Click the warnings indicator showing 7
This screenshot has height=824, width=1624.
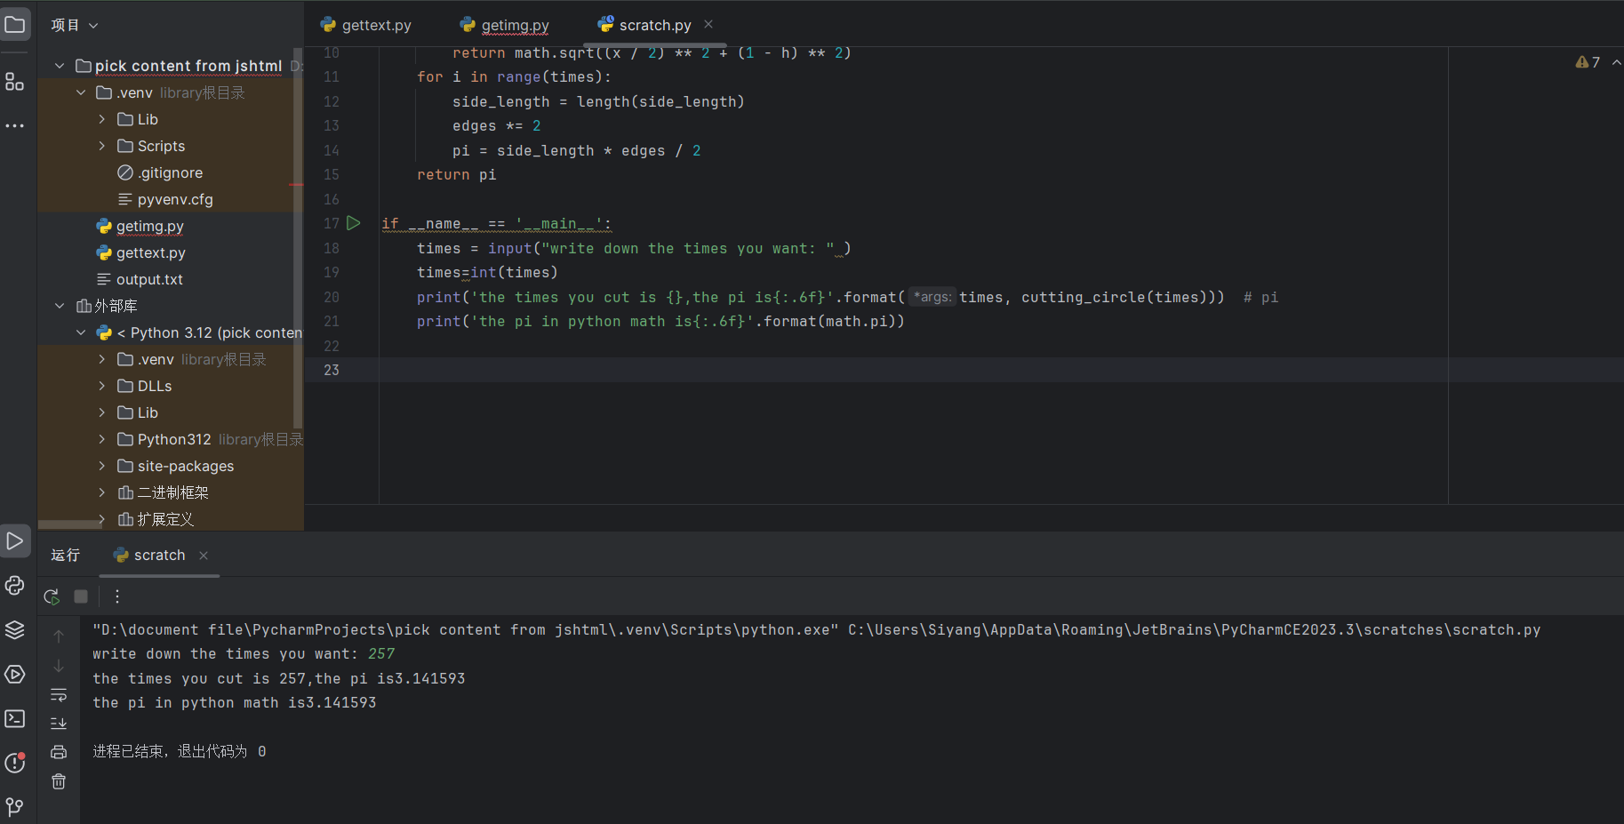[1588, 62]
